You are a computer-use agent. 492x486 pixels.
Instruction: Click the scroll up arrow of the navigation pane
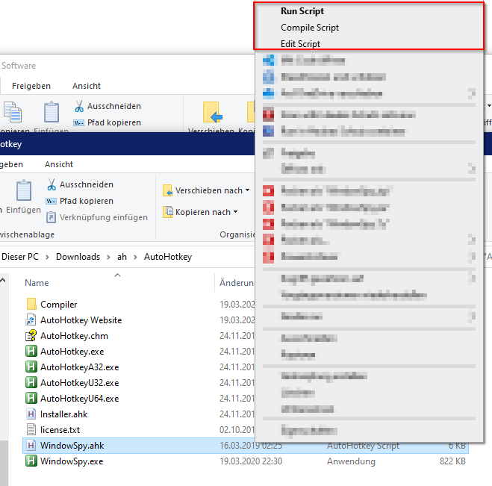pos(3,280)
